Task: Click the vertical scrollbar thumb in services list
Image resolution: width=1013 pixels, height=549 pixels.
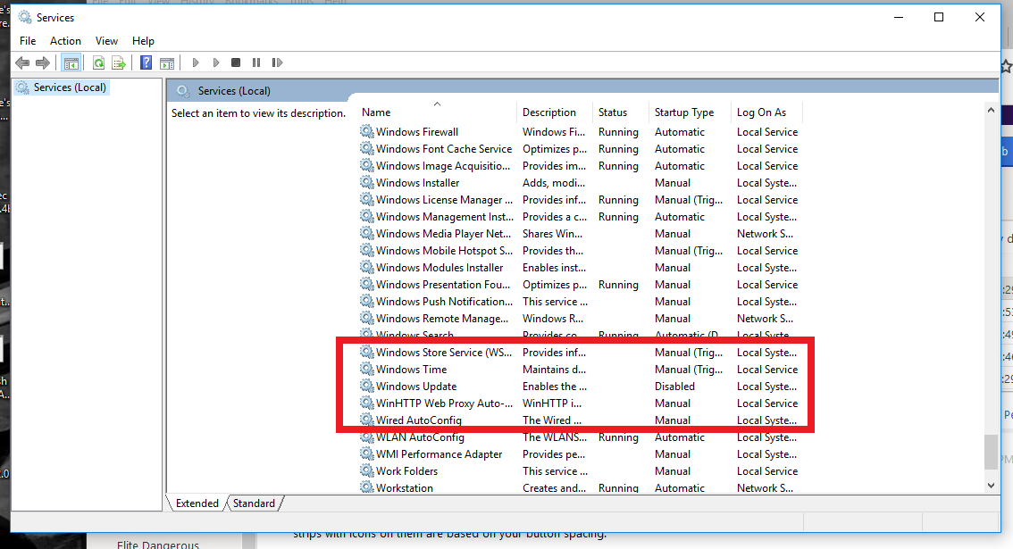Action: pos(991,452)
